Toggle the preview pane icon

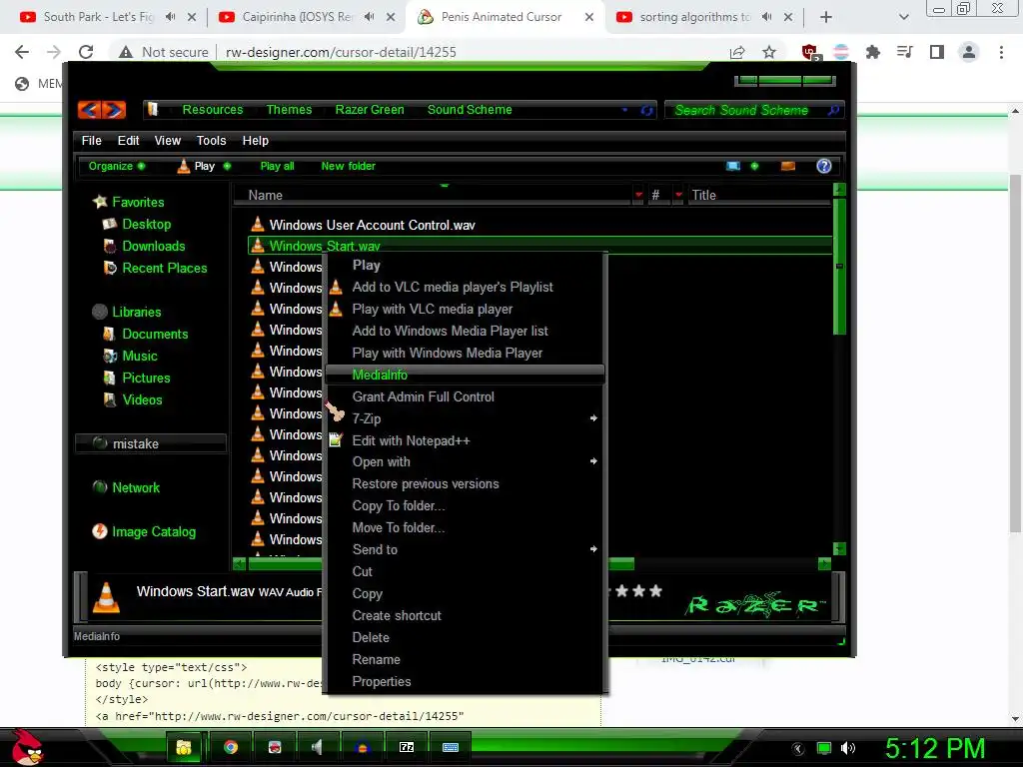(x=788, y=167)
